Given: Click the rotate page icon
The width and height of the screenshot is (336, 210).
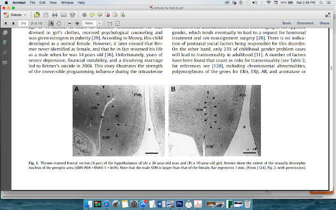Looking at the screenshot, I should (x=115, y=15).
